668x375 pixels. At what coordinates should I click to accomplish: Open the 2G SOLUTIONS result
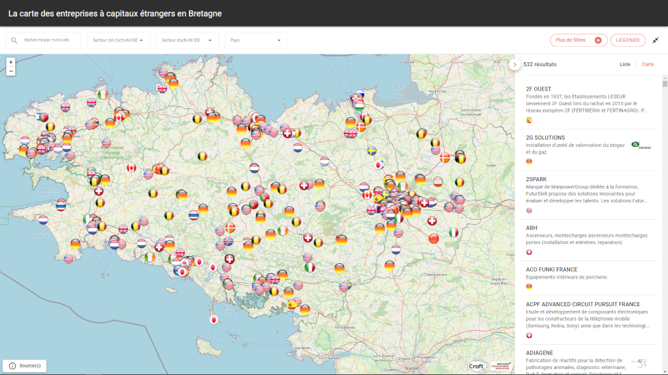click(x=588, y=149)
